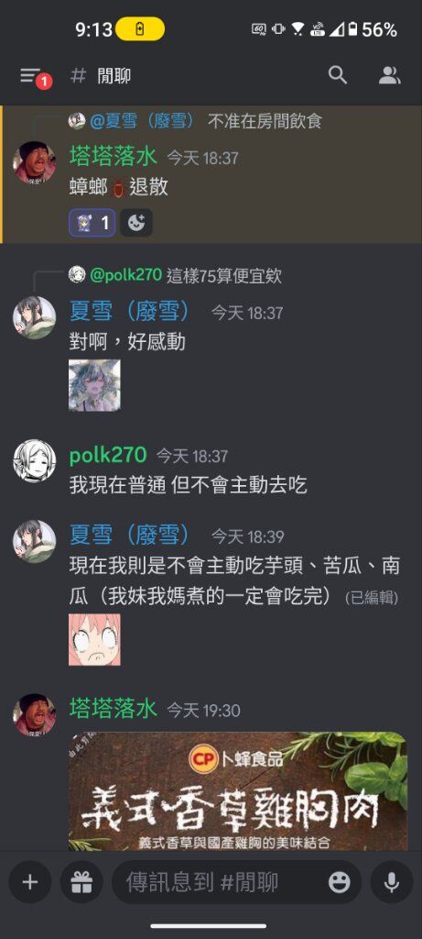Open the gift icon
Screen dimensions: 422x939
[x=81, y=881]
